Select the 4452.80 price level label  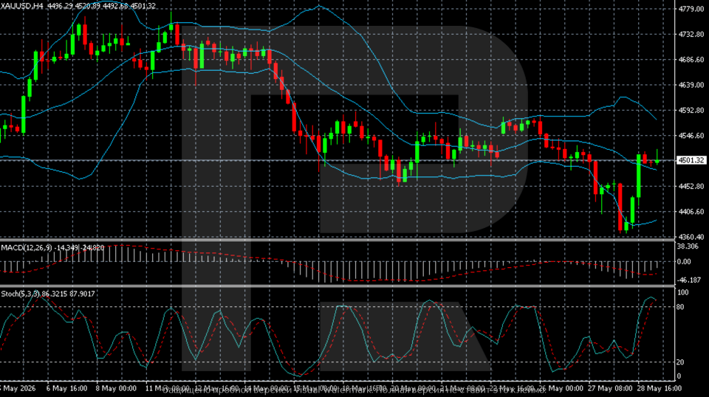pyautogui.click(x=691, y=186)
